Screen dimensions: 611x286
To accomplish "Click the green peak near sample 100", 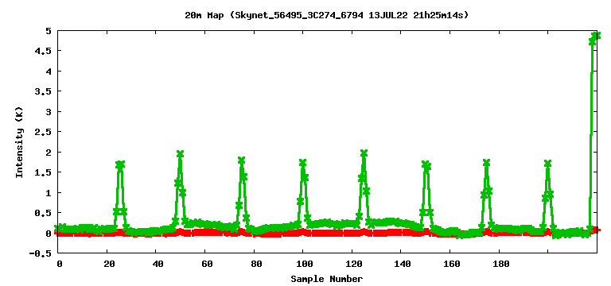I will pos(303,163).
